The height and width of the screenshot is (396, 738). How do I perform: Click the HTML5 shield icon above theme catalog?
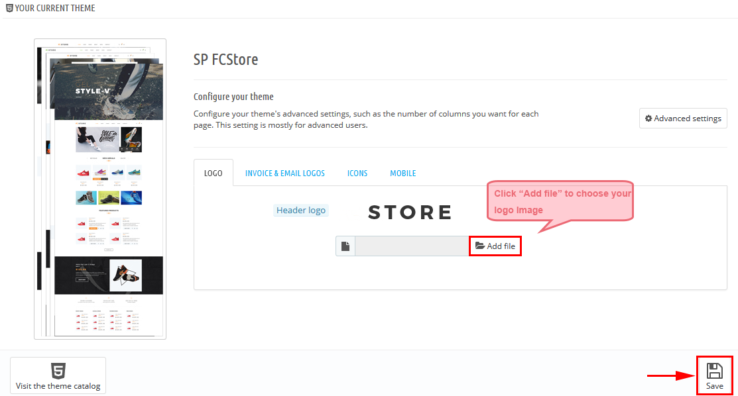tap(58, 371)
